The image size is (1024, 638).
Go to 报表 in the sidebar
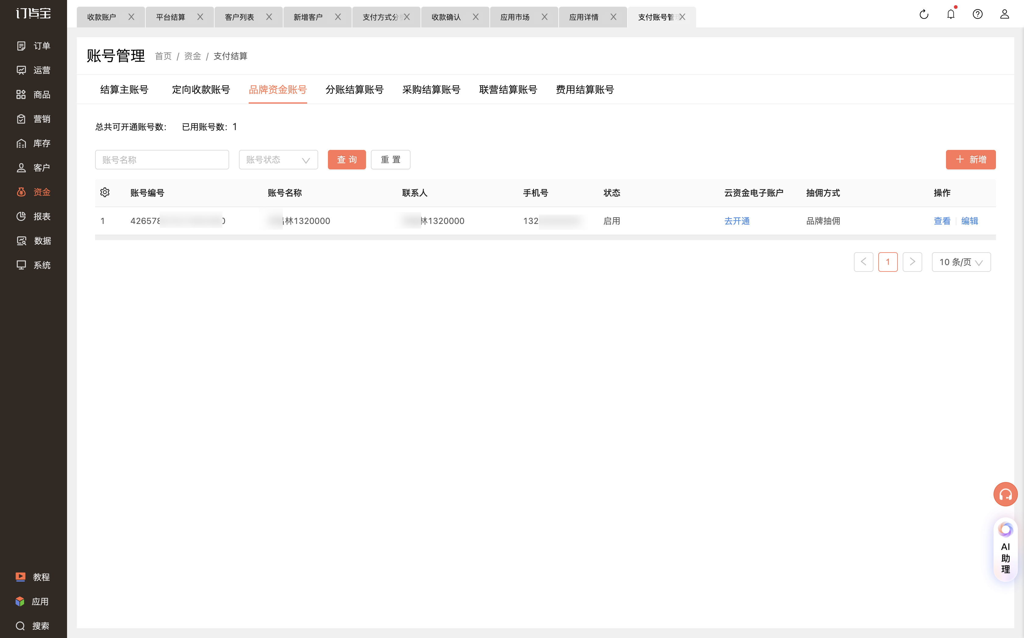click(34, 216)
